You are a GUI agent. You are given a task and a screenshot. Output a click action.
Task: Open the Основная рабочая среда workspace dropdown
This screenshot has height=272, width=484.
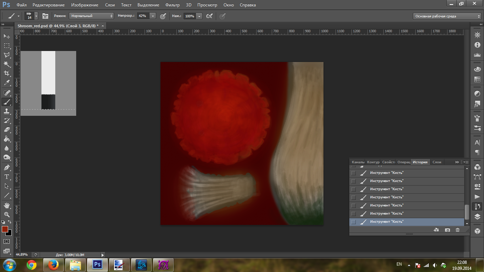(448, 16)
